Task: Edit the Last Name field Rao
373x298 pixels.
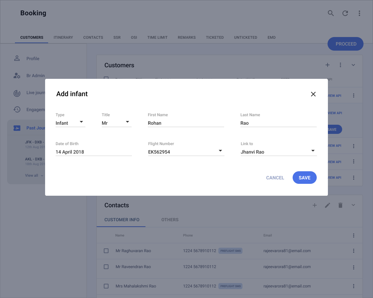Action: pyautogui.click(x=278, y=123)
